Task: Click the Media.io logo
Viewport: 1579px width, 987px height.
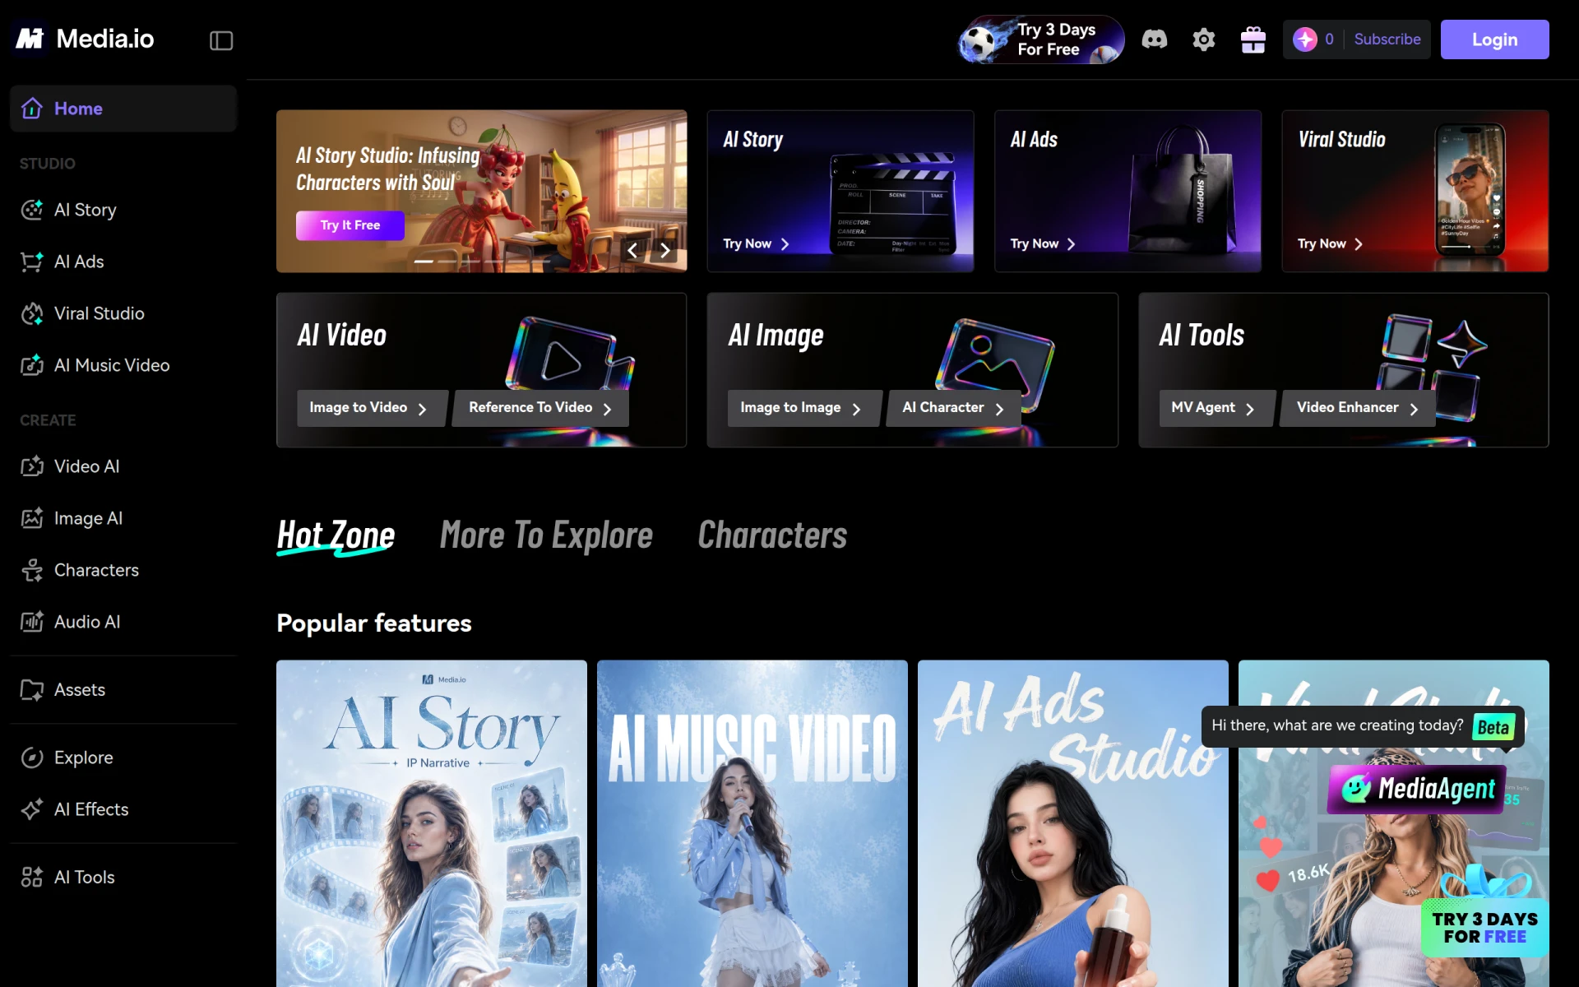Action: pos(85,39)
